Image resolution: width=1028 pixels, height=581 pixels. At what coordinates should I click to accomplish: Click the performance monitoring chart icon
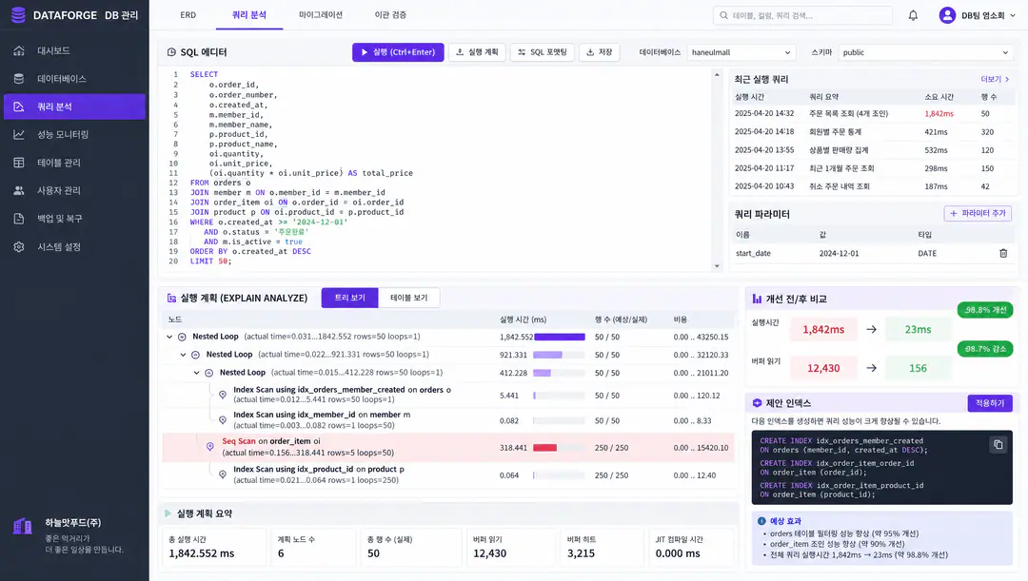click(x=19, y=134)
